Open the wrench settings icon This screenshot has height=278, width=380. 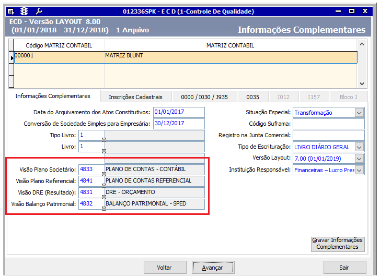point(39,11)
